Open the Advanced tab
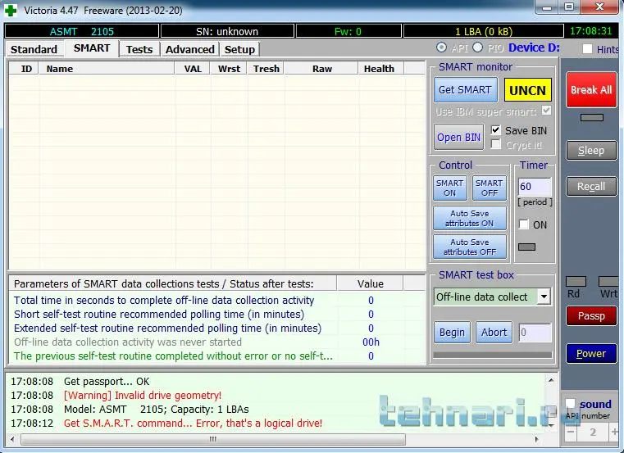 point(190,49)
